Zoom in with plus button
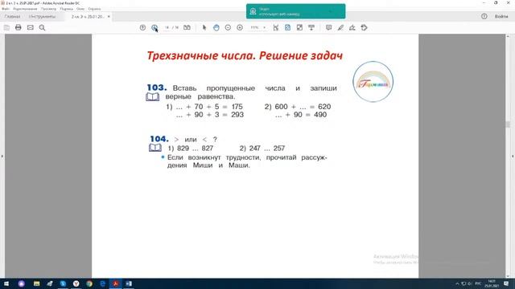The height and width of the screenshot is (289, 515). (240, 27)
